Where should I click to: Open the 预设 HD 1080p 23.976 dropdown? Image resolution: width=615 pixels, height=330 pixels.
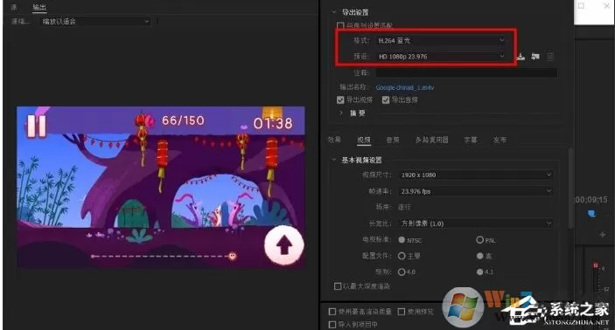[x=440, y=57]
